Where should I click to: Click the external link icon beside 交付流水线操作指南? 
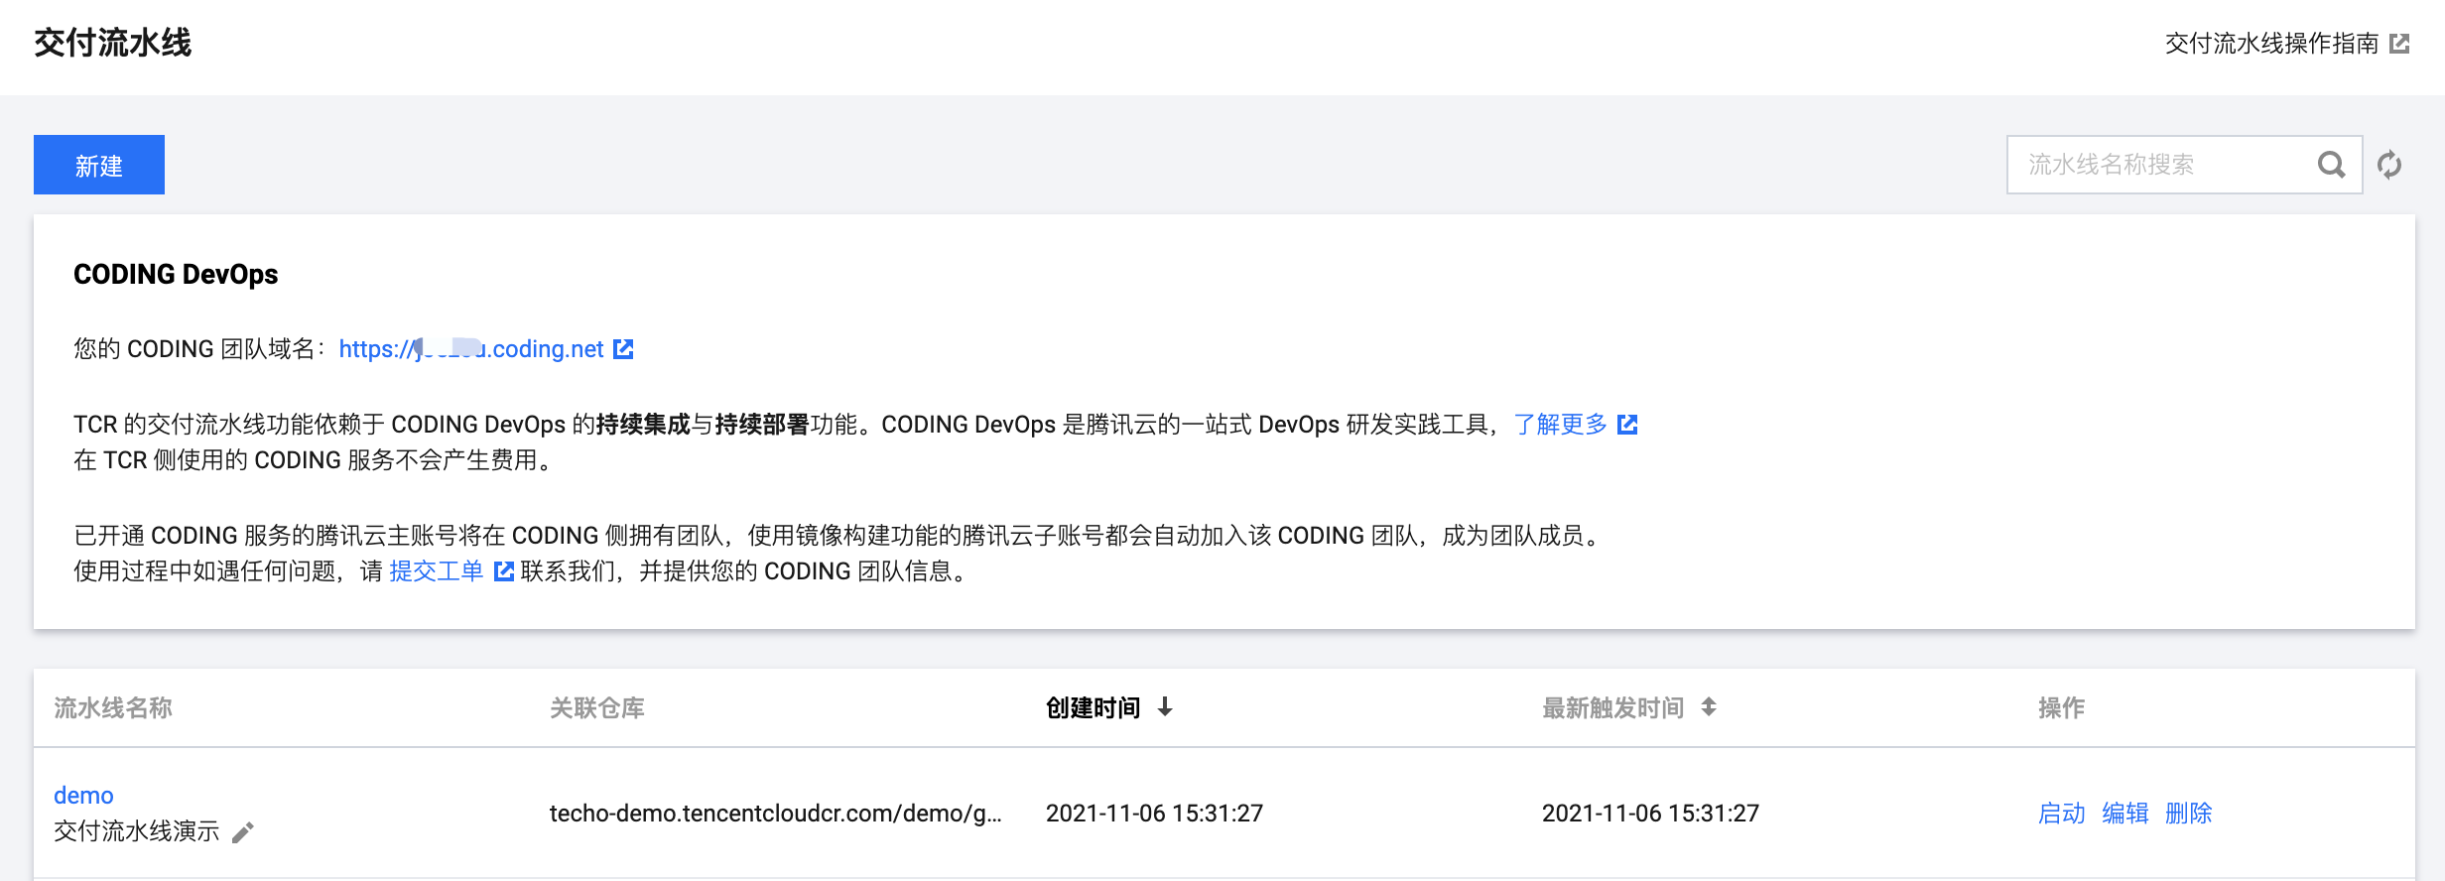2399,44
